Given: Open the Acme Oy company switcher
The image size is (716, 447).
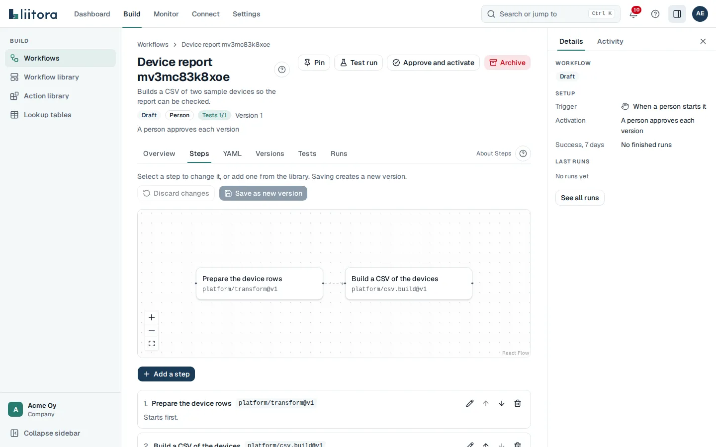Looking at the screenshot, I should click(x=60, y=410).
